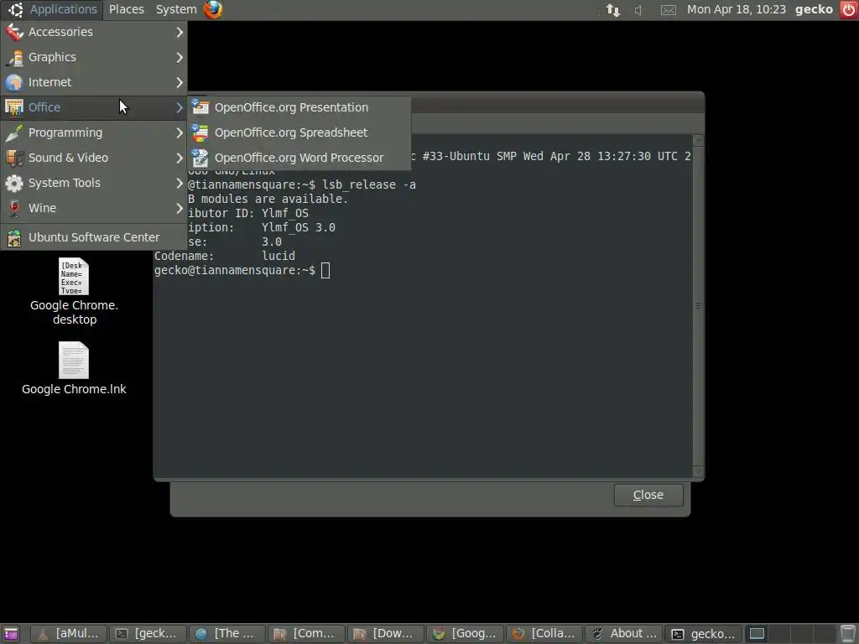Expand Office using its arrow
Viewport: 859px width, 644px height.
click(x=180, y=107)
